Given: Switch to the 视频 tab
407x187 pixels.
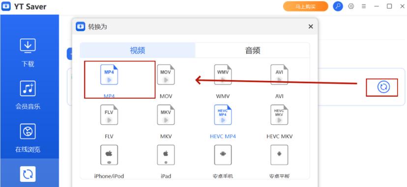Looking at the screenshot, I should click(138, 50).
